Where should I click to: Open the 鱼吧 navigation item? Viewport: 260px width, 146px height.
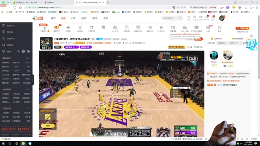[x=106, y=18]
